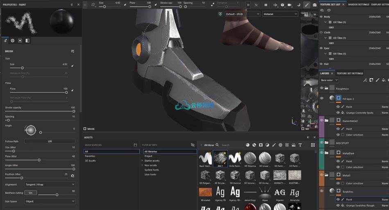Expand the hidden toolbar options chevrons
The height and width of the screenshot is (210, 389).
(248, 5)
